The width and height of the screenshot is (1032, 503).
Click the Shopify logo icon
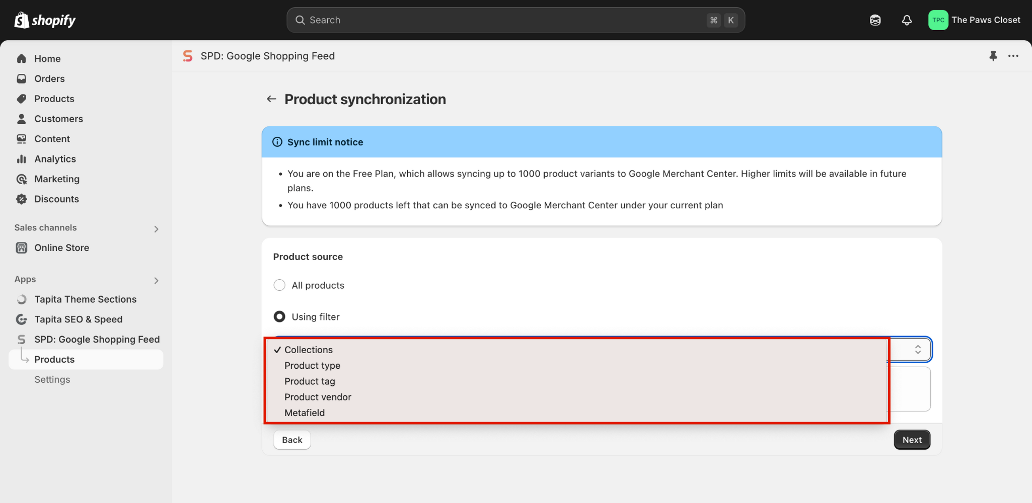pos(22,20)
